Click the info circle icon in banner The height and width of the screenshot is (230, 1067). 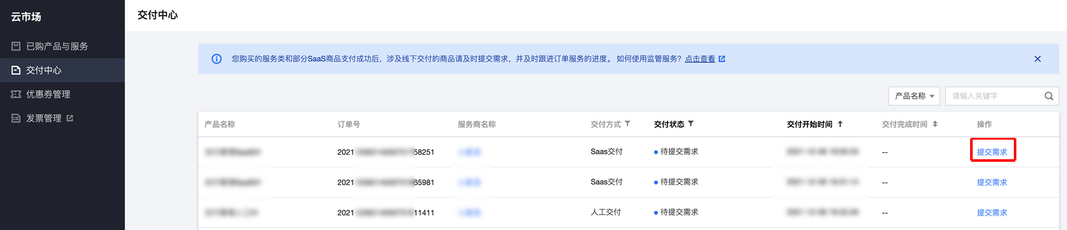(217, 59)
